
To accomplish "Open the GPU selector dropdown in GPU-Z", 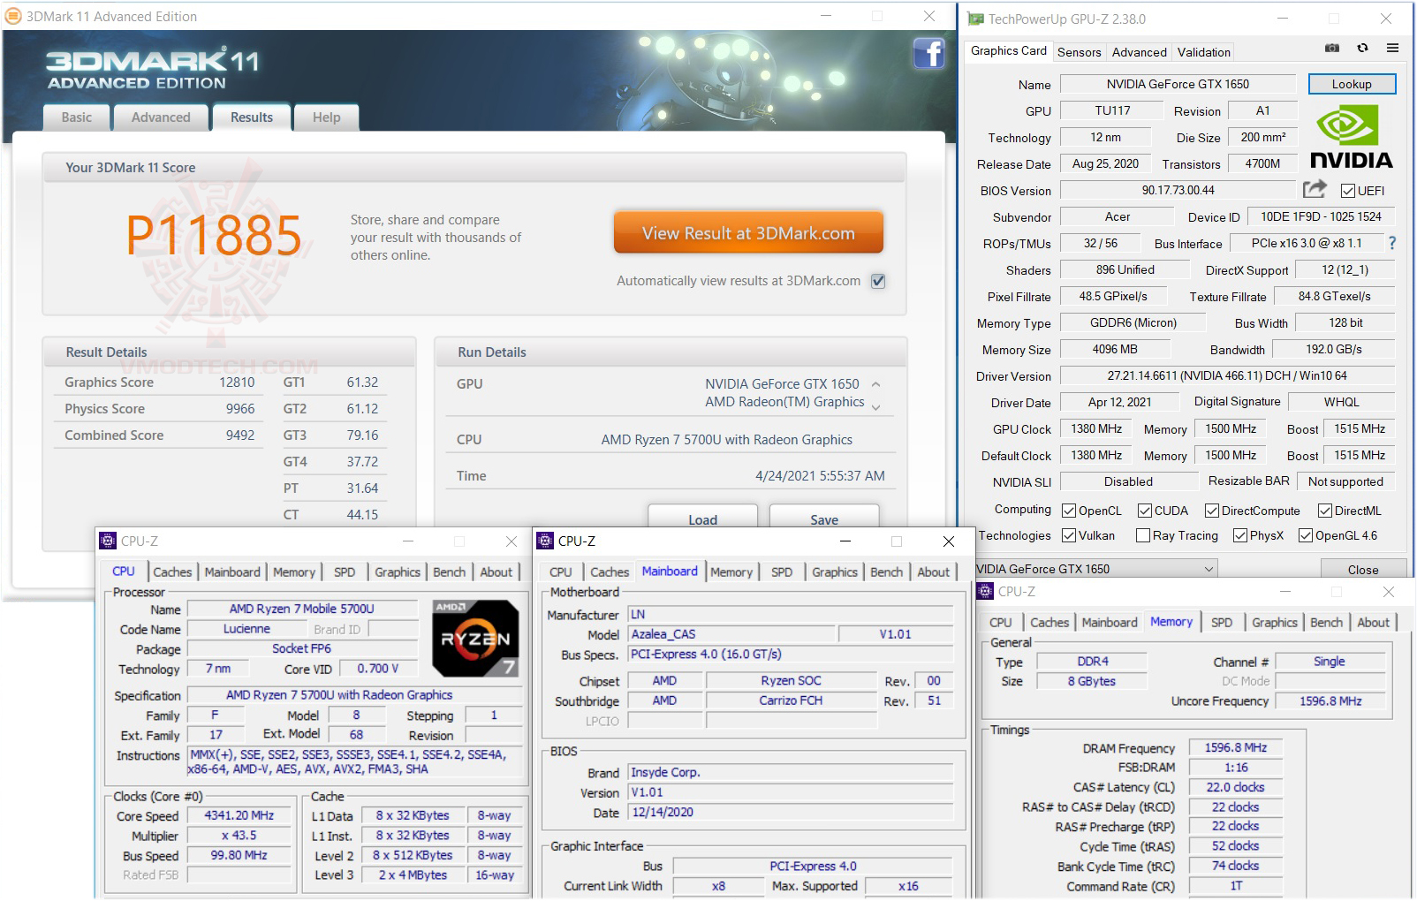I will coord(1096,569).
